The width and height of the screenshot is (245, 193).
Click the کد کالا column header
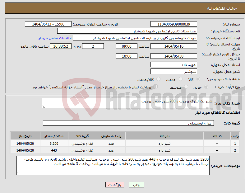click(x=217, y=136)
